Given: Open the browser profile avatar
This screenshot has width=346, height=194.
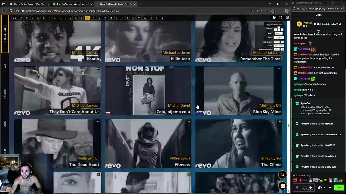Looking at the screenshot, I should 273,11.
